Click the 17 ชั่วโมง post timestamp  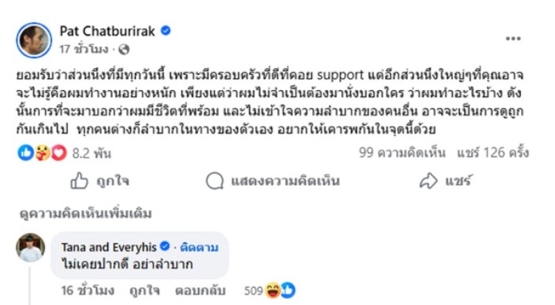pos(84,49)
